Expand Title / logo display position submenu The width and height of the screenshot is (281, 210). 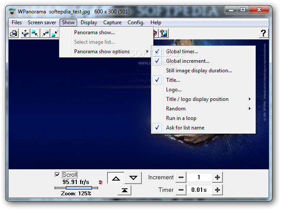click(x=203, y=99)
